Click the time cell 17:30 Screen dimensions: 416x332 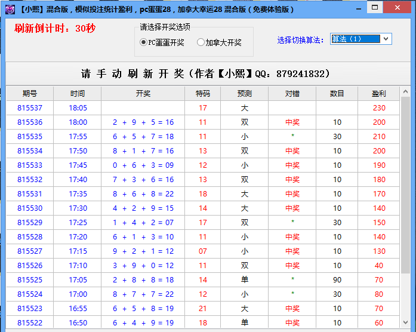click(78, 208)
